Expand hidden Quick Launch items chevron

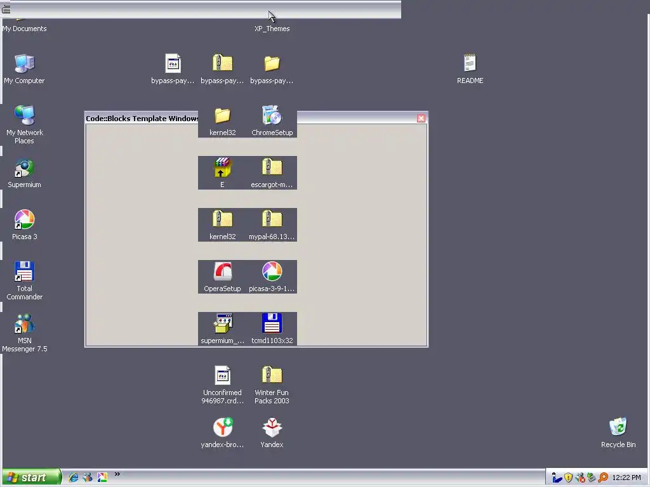point(117,474)
